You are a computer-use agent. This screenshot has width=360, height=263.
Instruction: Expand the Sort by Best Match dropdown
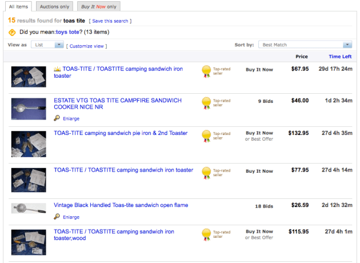(305, 45)
